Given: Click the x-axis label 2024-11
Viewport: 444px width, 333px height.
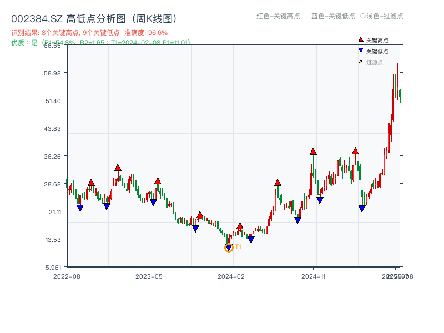Looking at the screenshot, I should pyautogui.click(x=314, y=276).
